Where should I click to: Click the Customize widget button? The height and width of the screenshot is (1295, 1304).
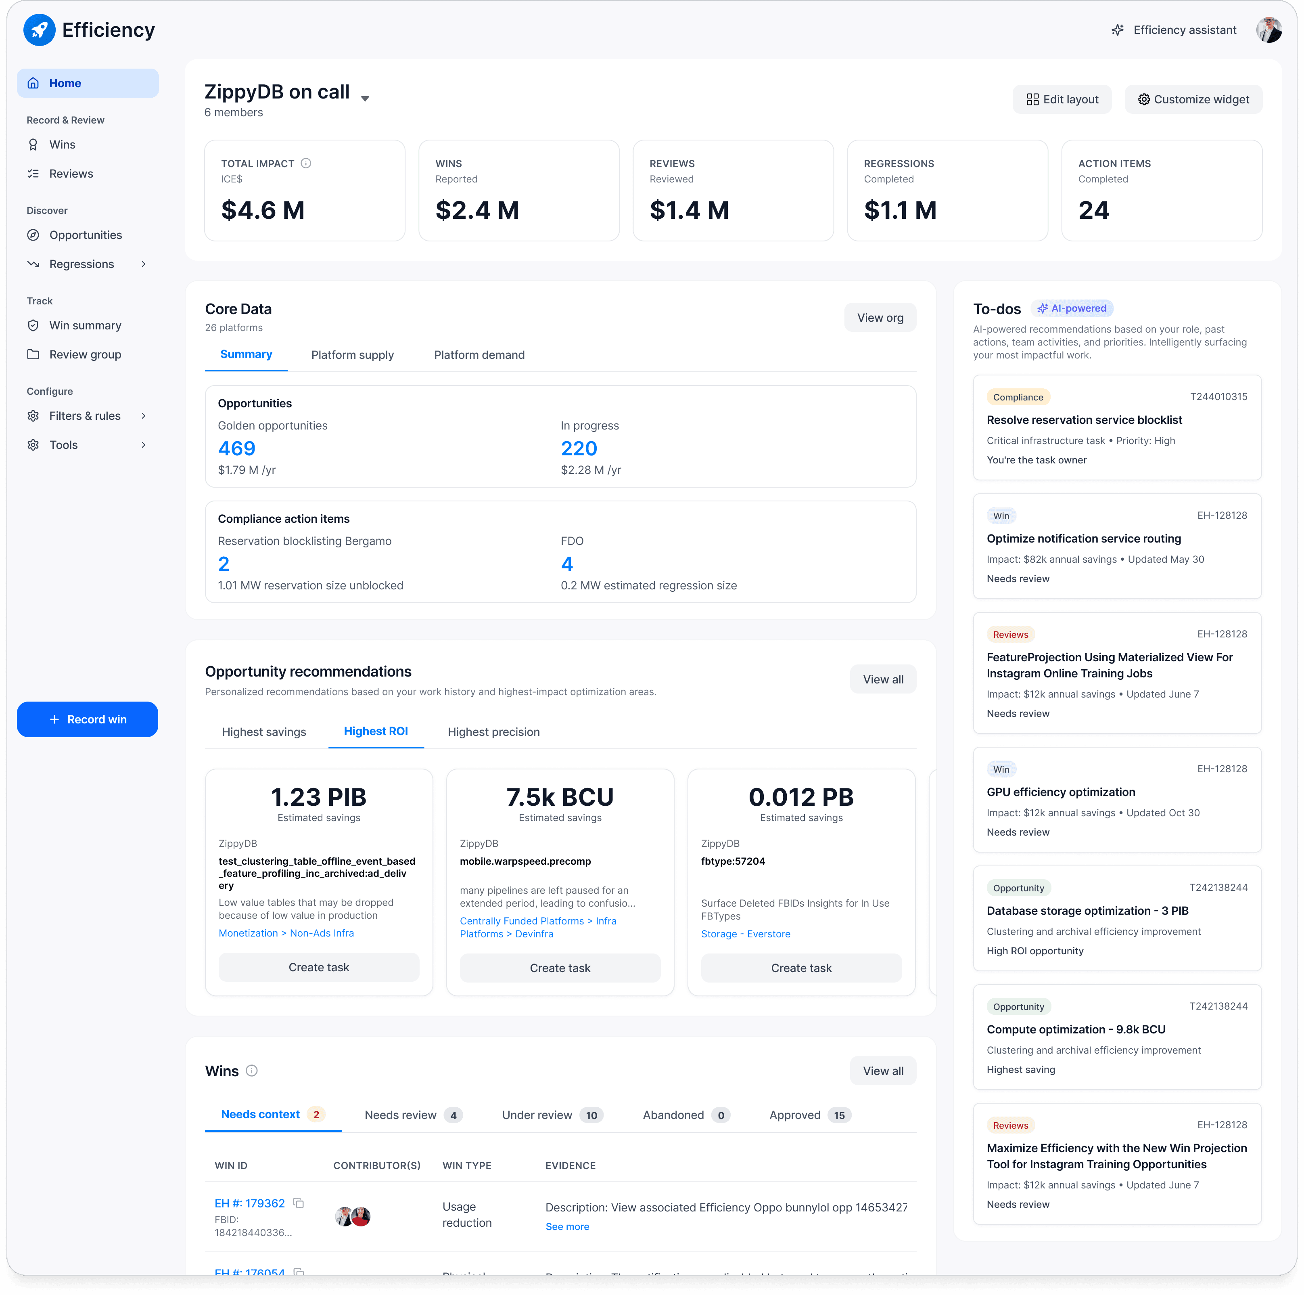(x=1193, y=99)
